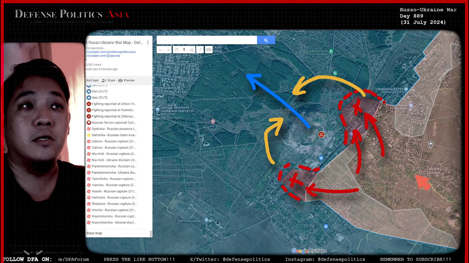This screenshot has width=469, height=263.
Task: Open the youtube.com/@defensepoliticsasia link
Action: click(x=111, y=52)
